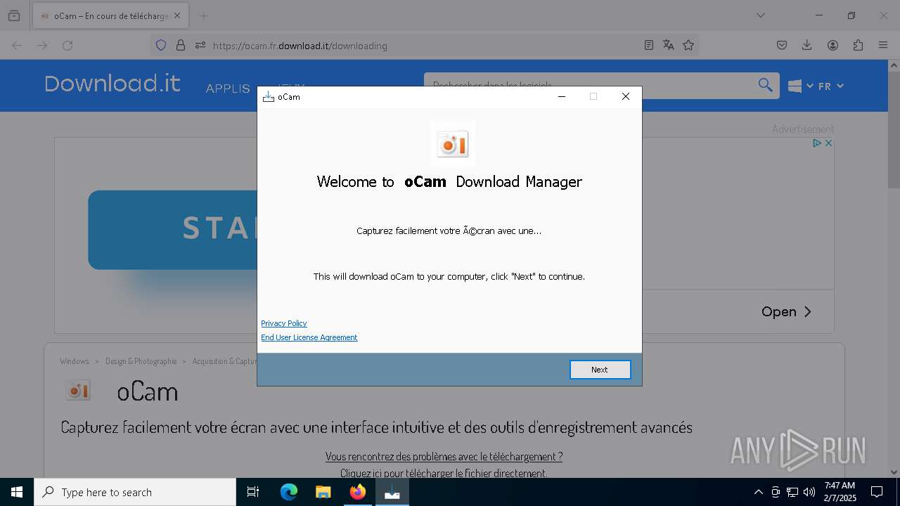Minimize the oCam Download Manager window

[x=562, y=96]
